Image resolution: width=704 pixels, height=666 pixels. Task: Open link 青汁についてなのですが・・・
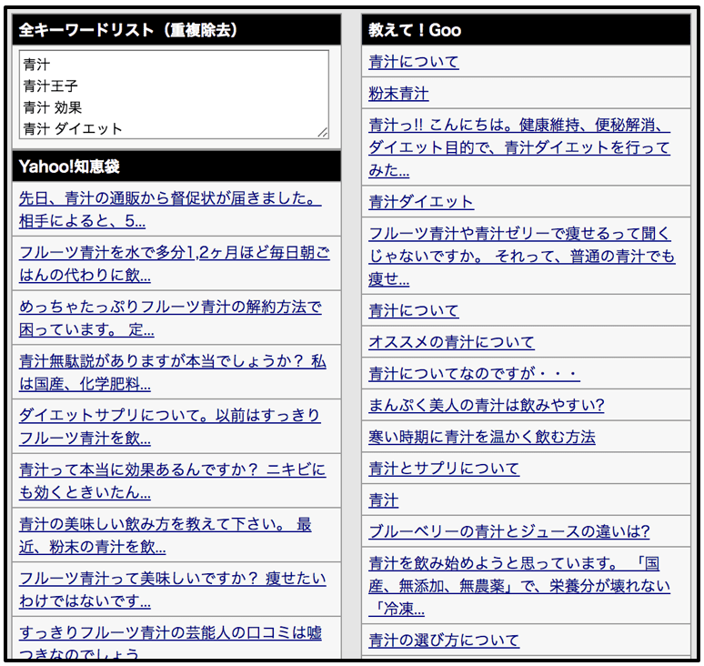pyautogui.click(x=474, y=373)
